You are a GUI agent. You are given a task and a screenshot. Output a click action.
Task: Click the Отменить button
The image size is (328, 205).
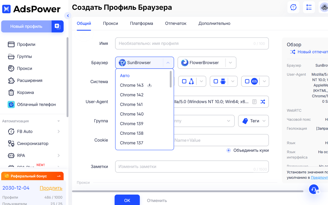pyautogui.click(x=157, y=200)
